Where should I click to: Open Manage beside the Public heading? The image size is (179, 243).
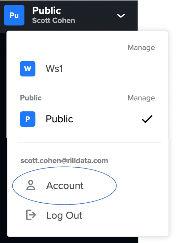click(141, 98)
